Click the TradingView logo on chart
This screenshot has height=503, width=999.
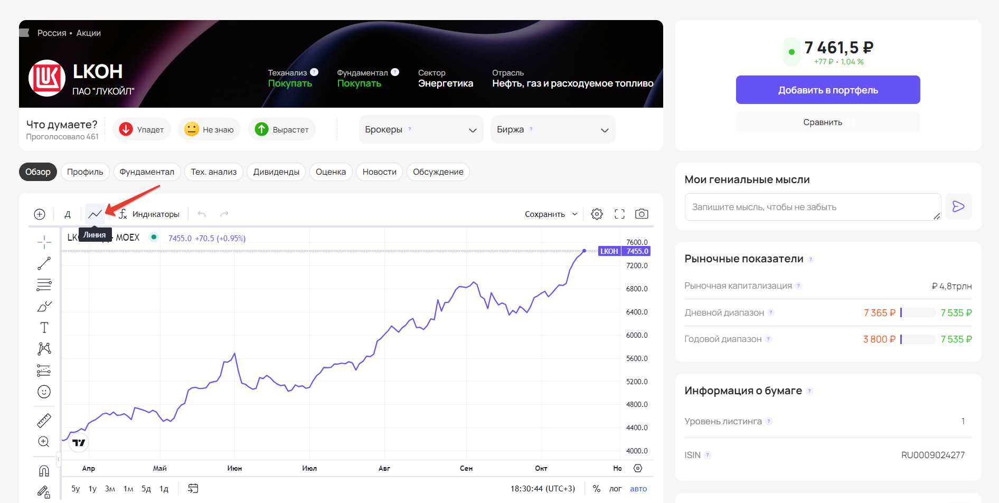pos(79,442)
